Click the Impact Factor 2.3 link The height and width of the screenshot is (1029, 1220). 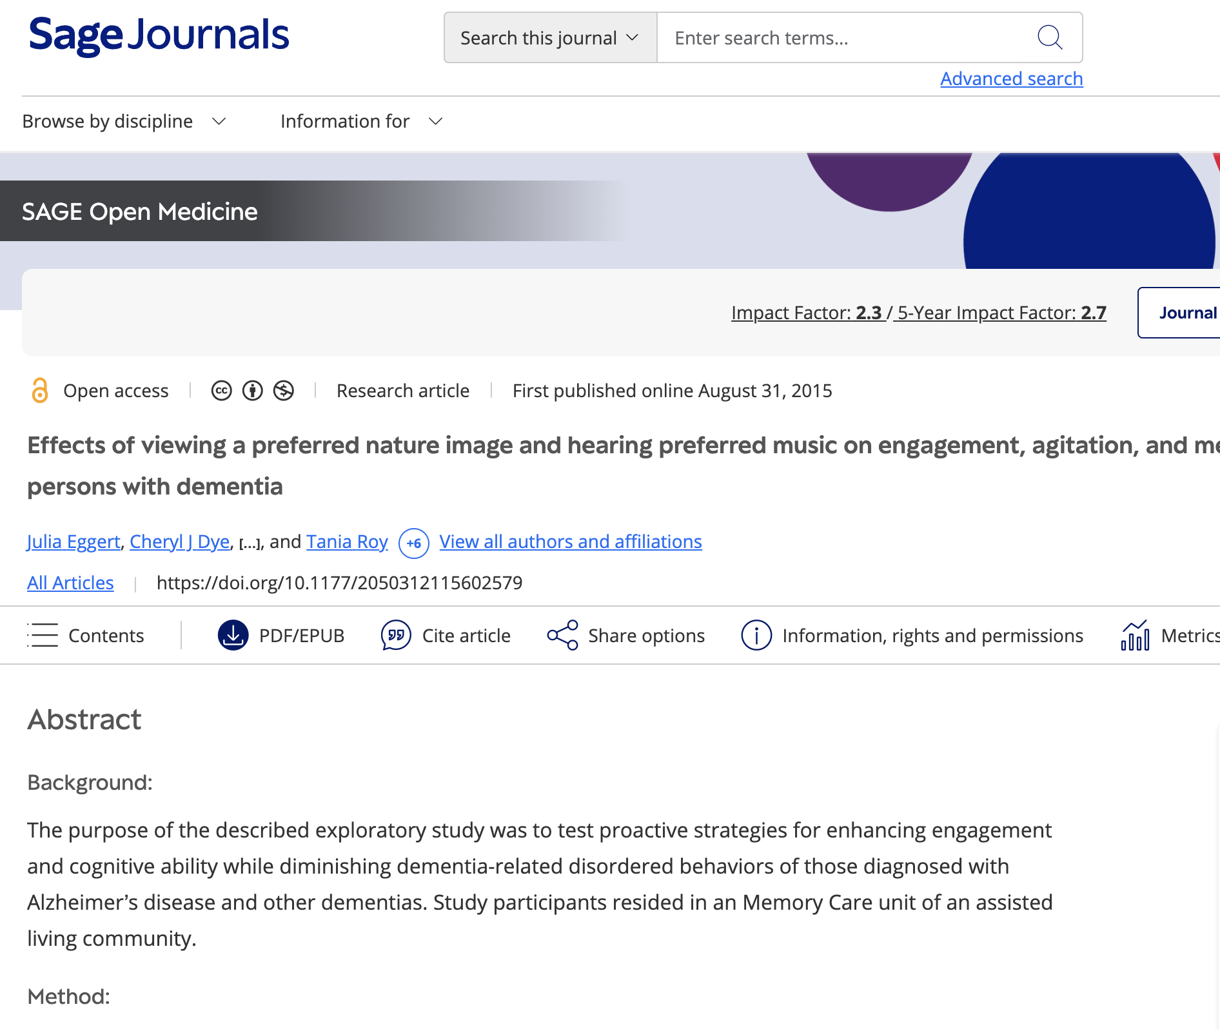pyautogui.click(x=807, y=313)
